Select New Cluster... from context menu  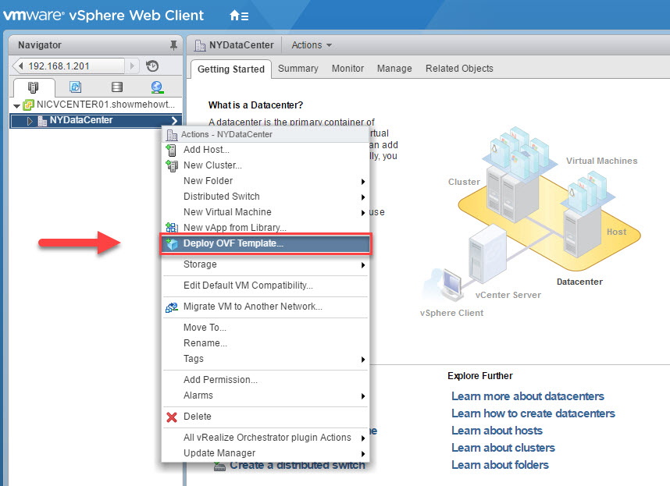click(265, 165)
